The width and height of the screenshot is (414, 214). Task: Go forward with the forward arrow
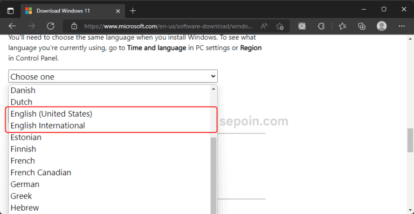coord(31,26)
